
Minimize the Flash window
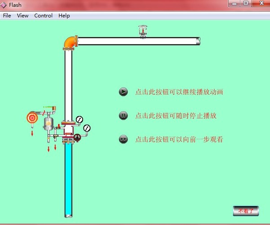click(235, 3)
